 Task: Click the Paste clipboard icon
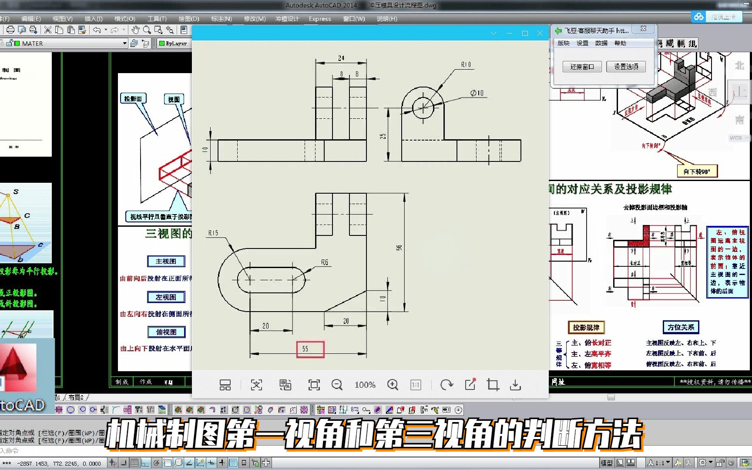pos(70,30)
